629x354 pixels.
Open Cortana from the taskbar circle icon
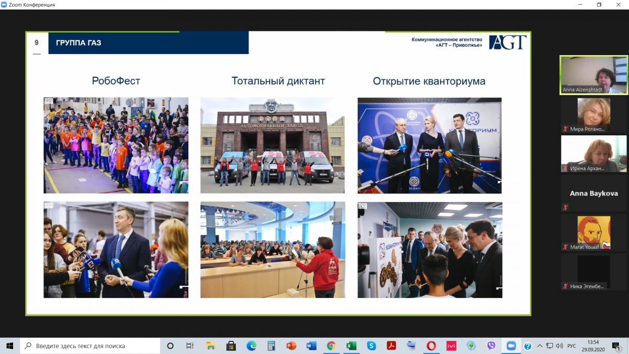[170, 346]
